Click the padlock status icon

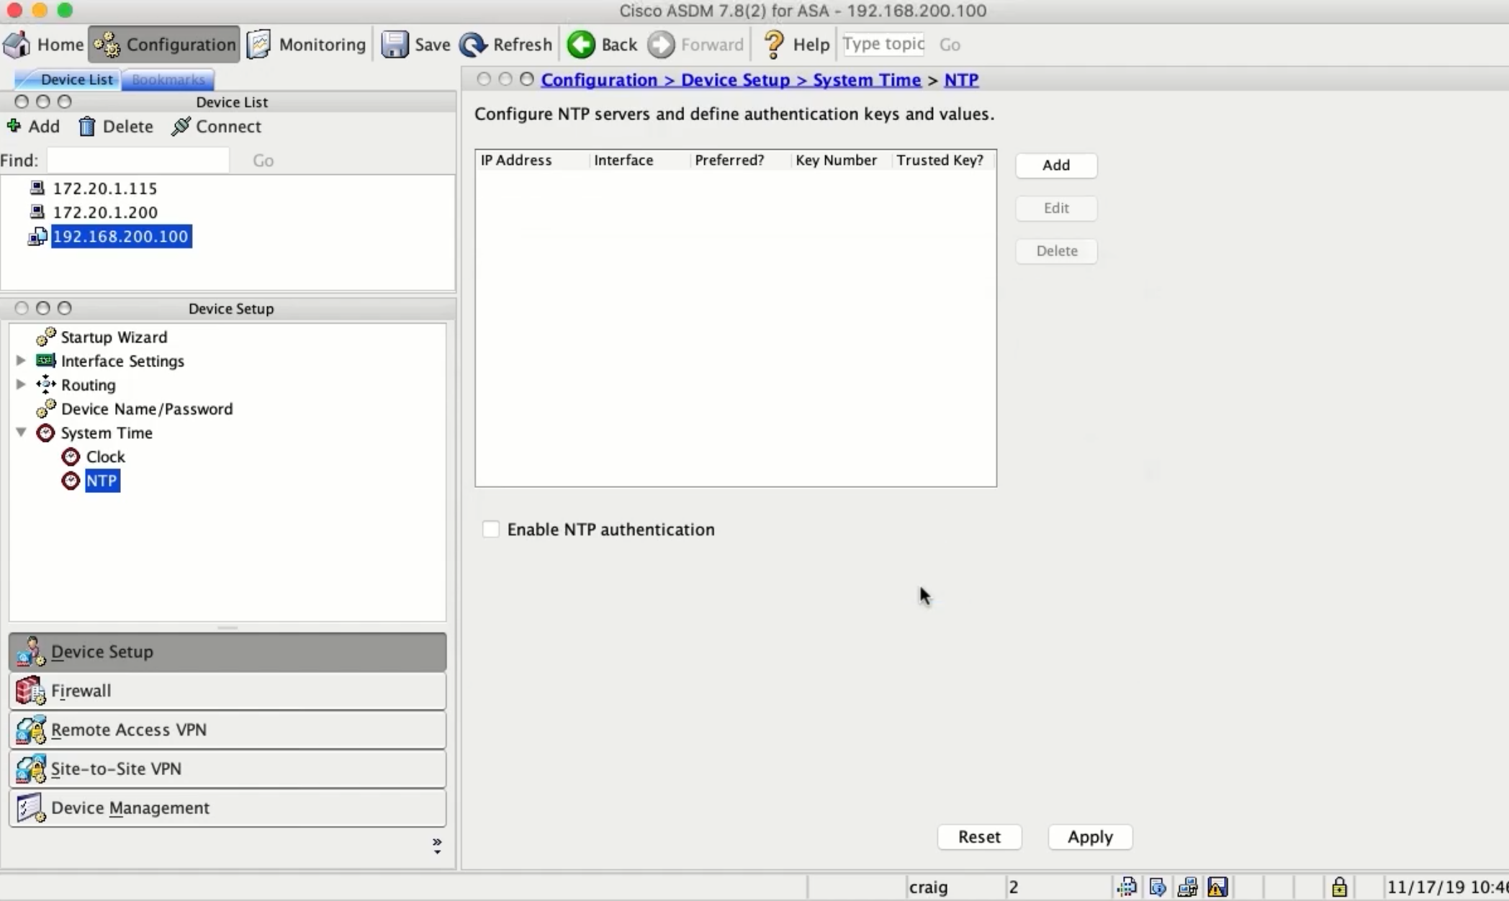tap(1339, 887)
